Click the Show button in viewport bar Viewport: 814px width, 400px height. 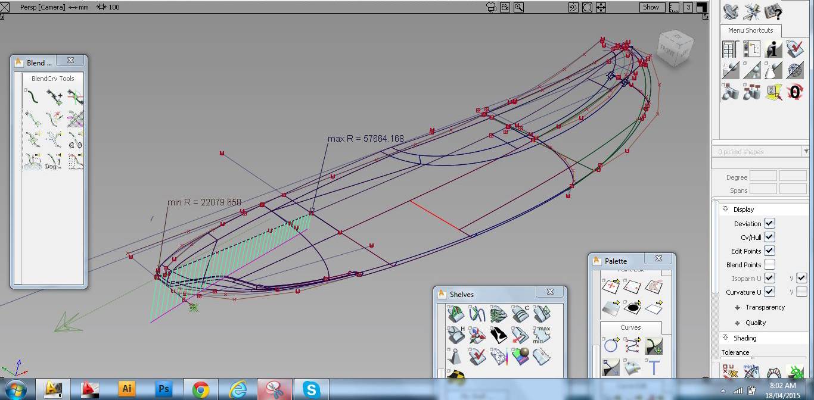[651, 7]
